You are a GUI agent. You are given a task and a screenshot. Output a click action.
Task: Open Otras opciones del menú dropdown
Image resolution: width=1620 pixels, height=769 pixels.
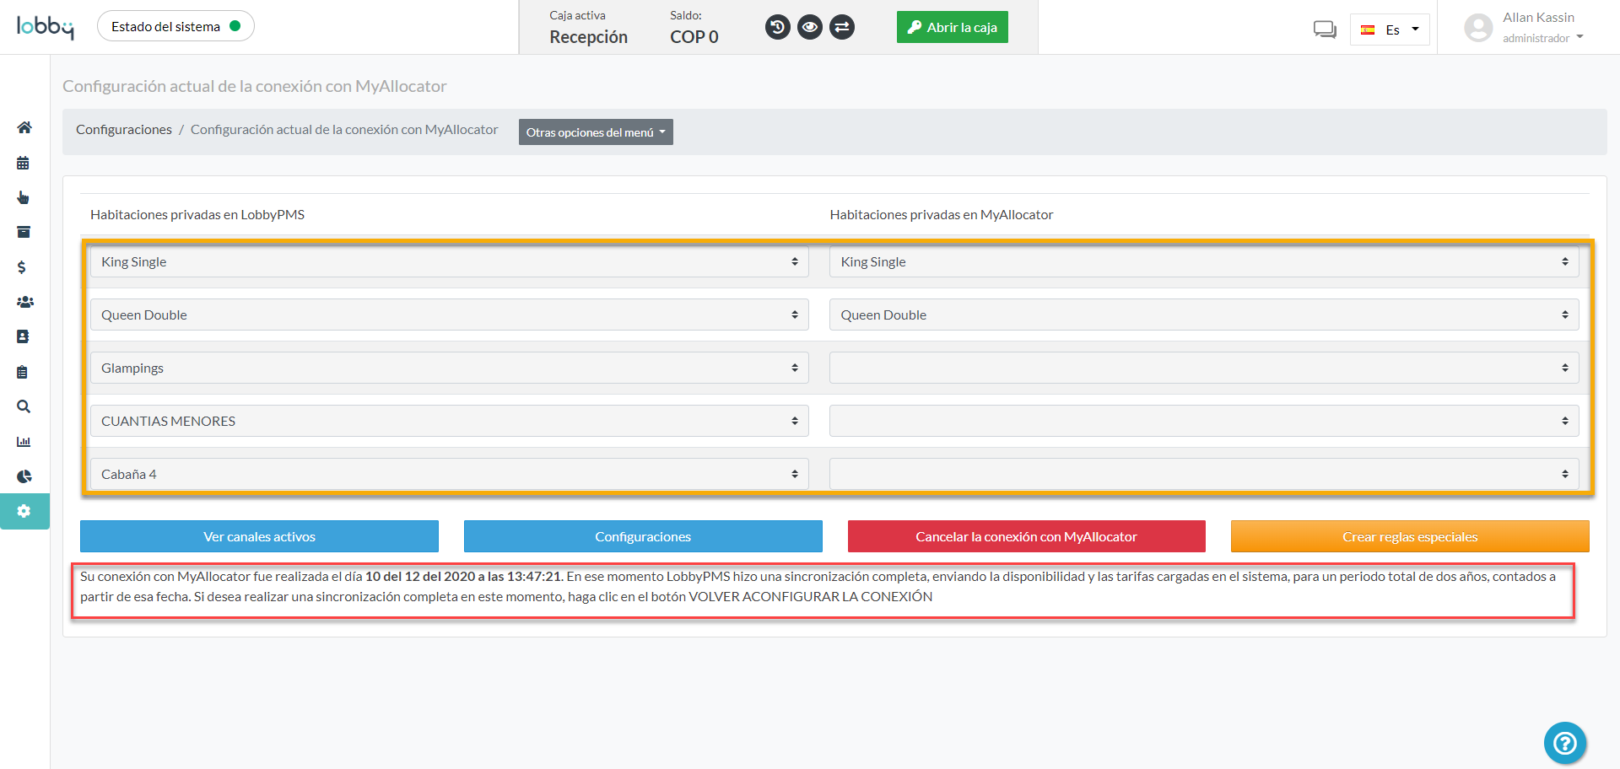pyautogui.click(x=596, y=132)
